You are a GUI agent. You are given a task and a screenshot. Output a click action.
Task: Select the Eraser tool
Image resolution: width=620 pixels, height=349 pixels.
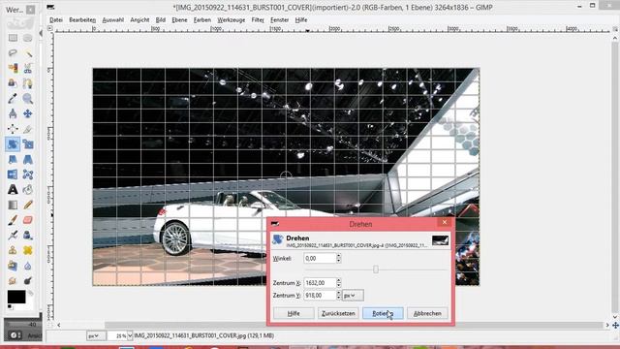pyautogui.click(x=28, y=220)
